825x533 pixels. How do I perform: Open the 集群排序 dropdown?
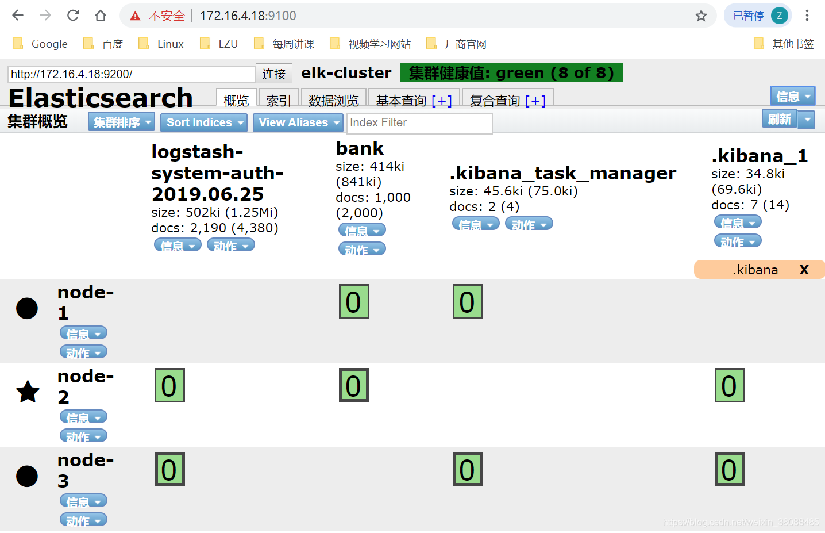coord(121,122)
